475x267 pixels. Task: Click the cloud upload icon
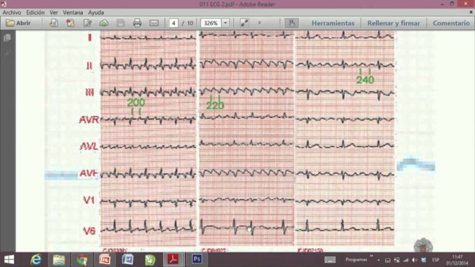click(x=104, y=23)
